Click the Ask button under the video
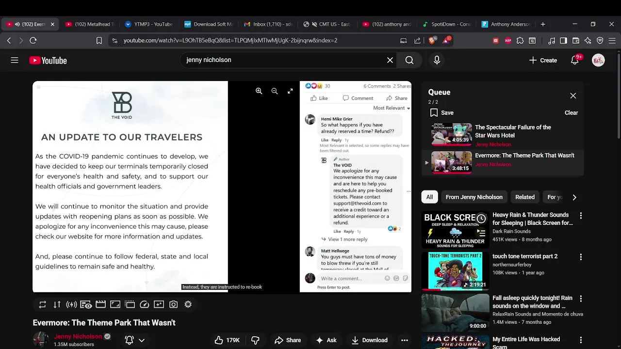This screenshot has width=621, height=349. [326, 340]
